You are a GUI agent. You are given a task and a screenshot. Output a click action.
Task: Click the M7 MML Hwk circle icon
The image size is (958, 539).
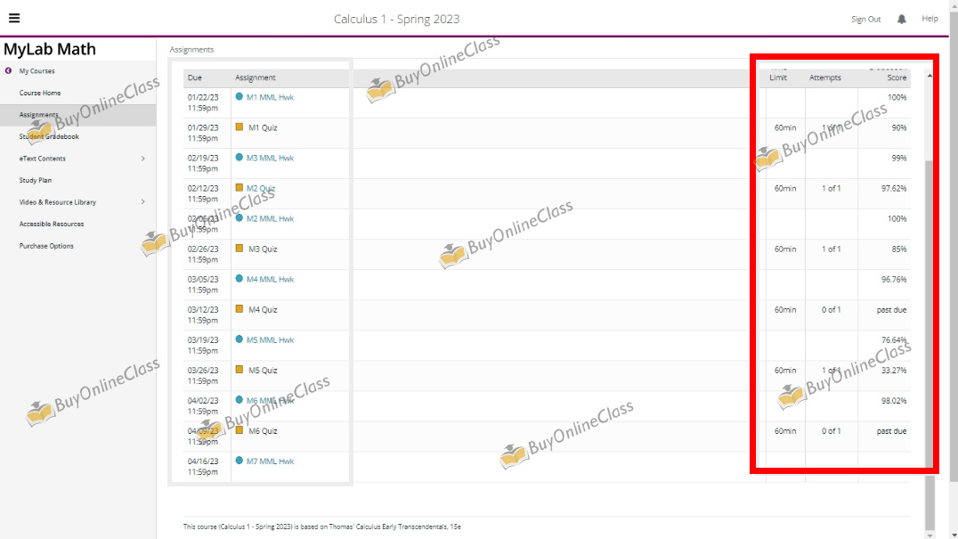point(239,461)
